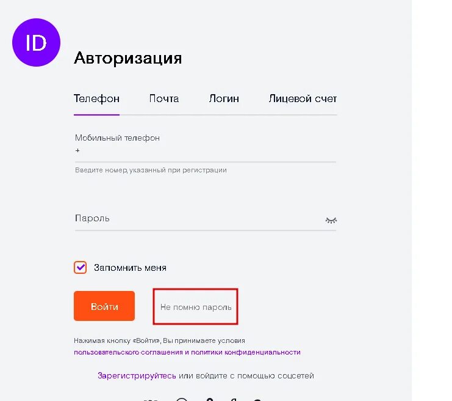Viewport: 452px width, 401px height.
Task: Click the Авторизация heading
Action: tap(128, 58)
